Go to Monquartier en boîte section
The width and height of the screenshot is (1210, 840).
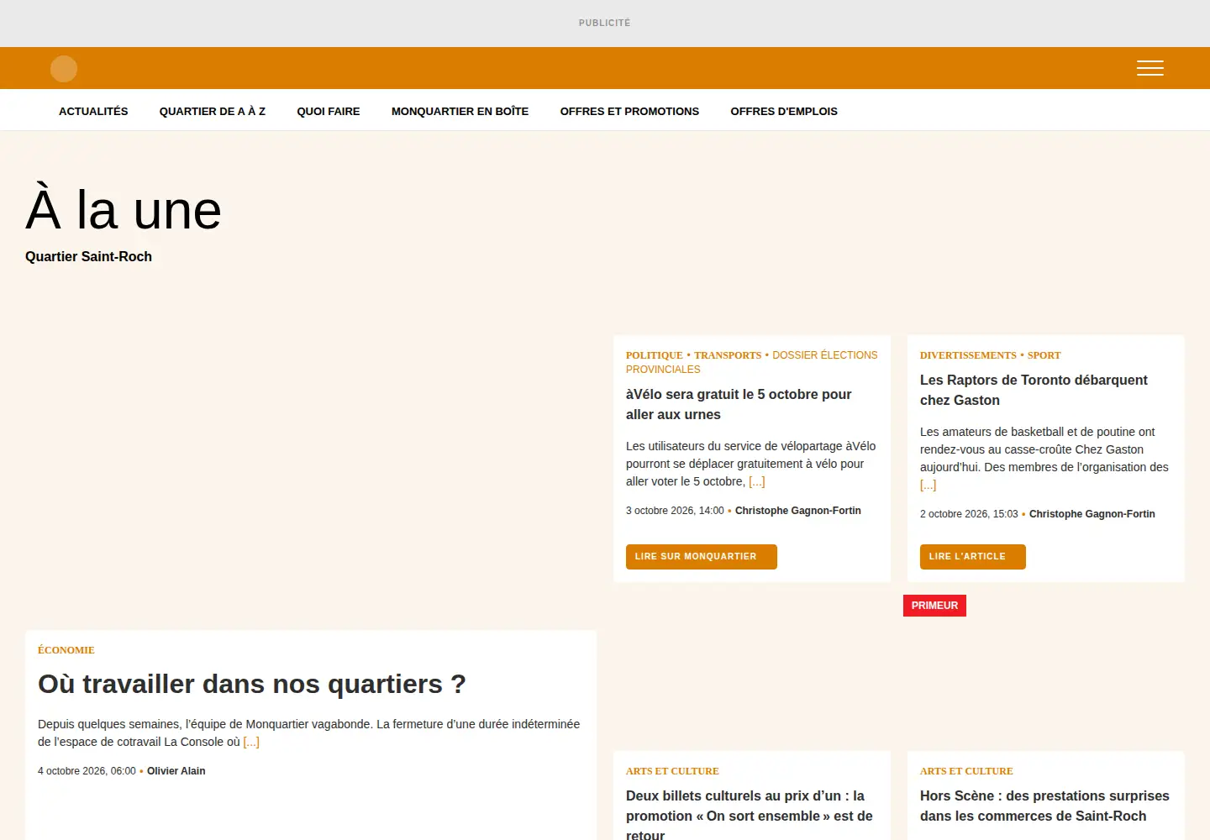(460, 111)
